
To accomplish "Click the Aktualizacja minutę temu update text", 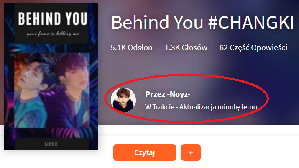I will [218, 107].
